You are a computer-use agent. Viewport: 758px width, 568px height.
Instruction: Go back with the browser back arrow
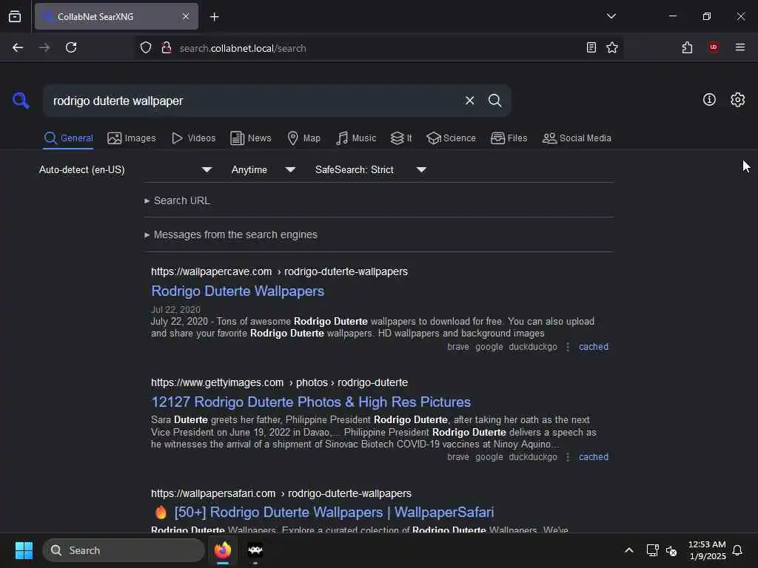click(x=18, y=47)
